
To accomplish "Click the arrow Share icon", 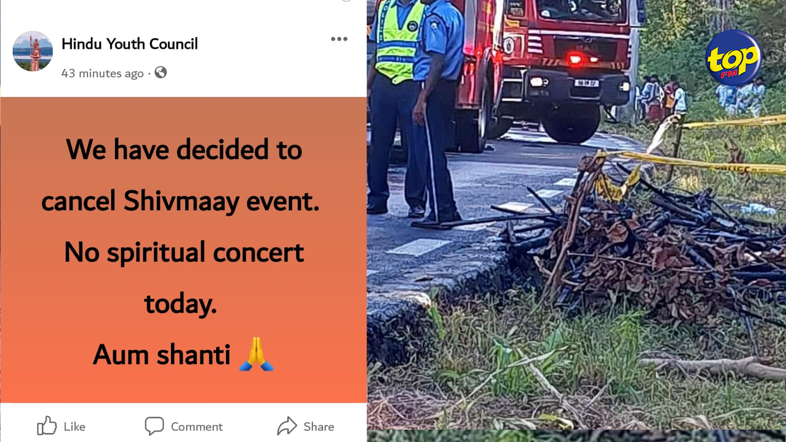I will (x=287, y=426).
